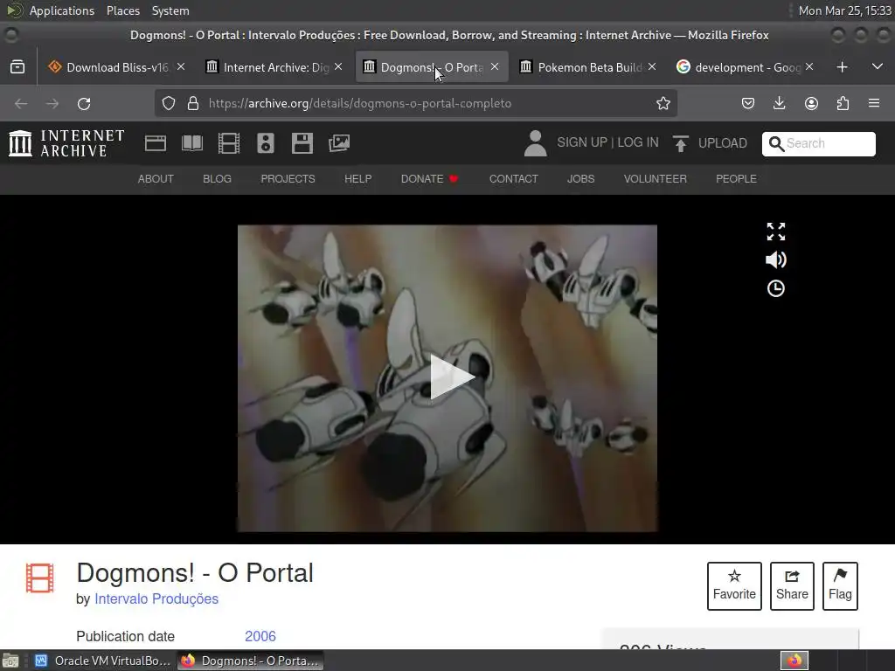Open the Software floppy disk icon
The image size is (895, 671).
pyautogui.click(x=302, y=142)
